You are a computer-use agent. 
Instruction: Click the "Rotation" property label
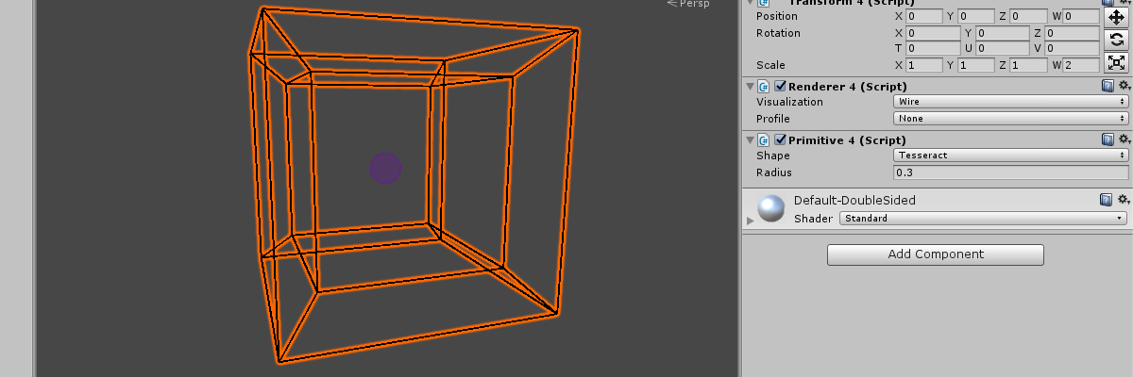(x=778, y=33)
